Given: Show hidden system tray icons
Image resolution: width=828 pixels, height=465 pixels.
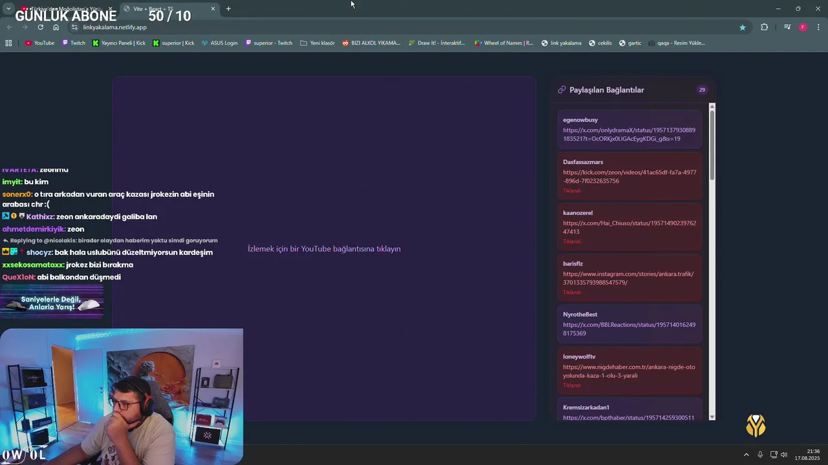Looking at the screenshot, I should [746, 455].
